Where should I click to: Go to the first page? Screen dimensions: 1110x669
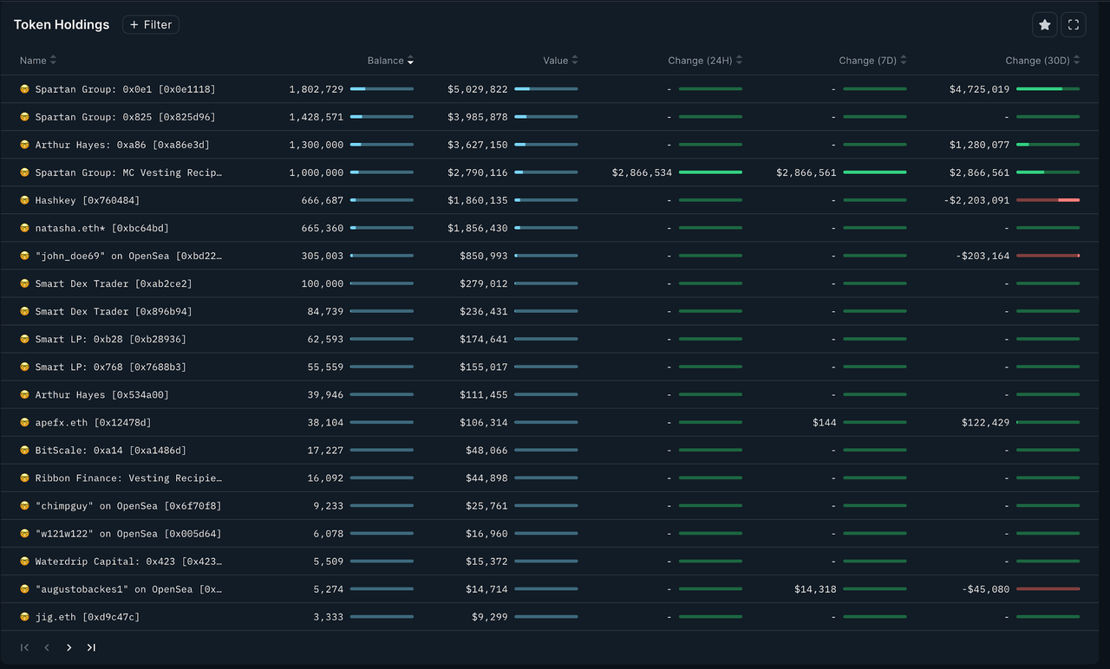(24, 647)
